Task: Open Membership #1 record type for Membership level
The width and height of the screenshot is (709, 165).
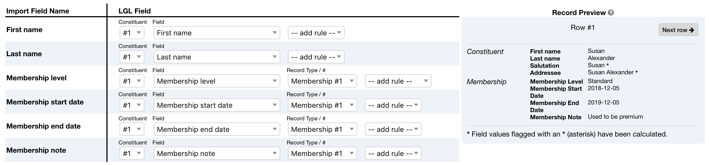Action: click(x=322, y=81)
